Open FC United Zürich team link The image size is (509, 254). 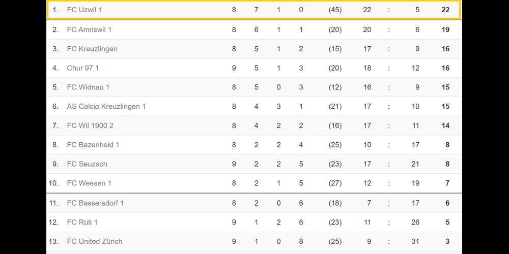click(x=95, y=242)
